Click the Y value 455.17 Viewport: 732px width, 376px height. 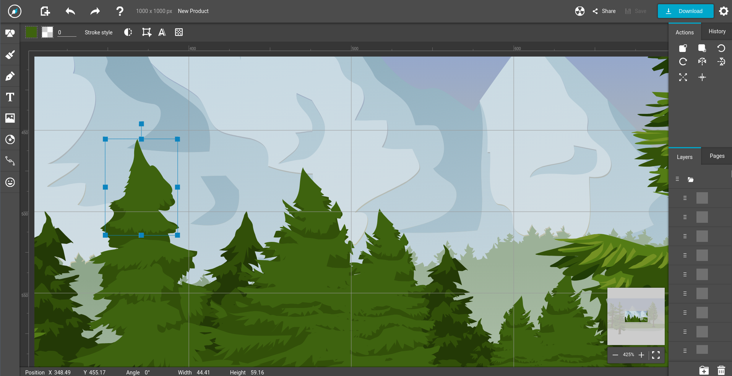pyautogui.click(x=97, y=372)
